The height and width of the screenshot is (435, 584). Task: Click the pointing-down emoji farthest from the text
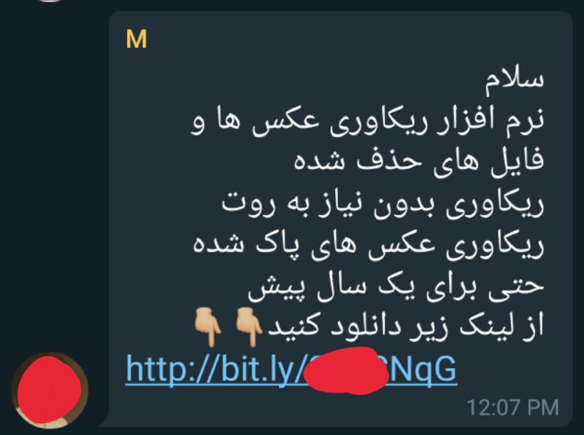click(x=207, y=326)
